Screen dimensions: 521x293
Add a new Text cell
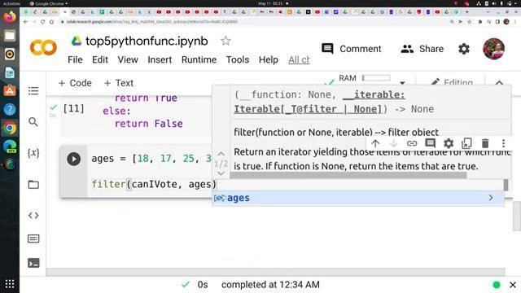(119, 83)
